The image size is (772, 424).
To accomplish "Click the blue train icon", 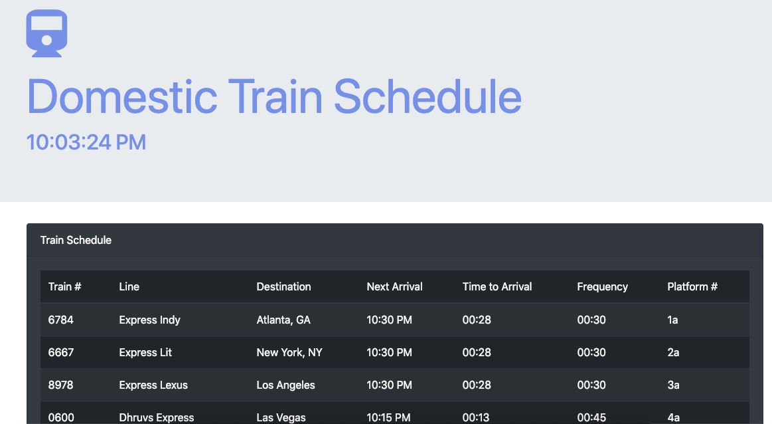I will point(46,33).
